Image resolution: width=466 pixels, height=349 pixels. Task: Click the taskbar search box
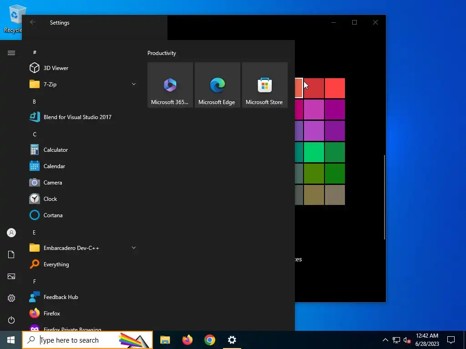[x=87, y=340]
